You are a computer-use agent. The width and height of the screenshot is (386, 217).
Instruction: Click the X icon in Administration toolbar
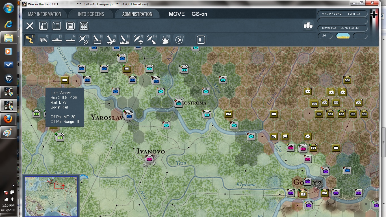[x=30, y=26]
